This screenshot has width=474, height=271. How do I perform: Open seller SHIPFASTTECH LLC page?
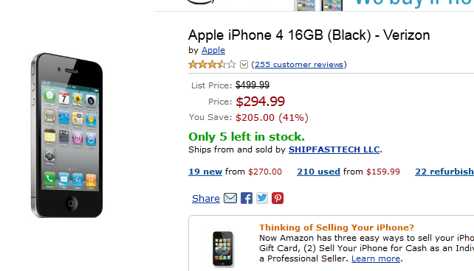point(334,149)
